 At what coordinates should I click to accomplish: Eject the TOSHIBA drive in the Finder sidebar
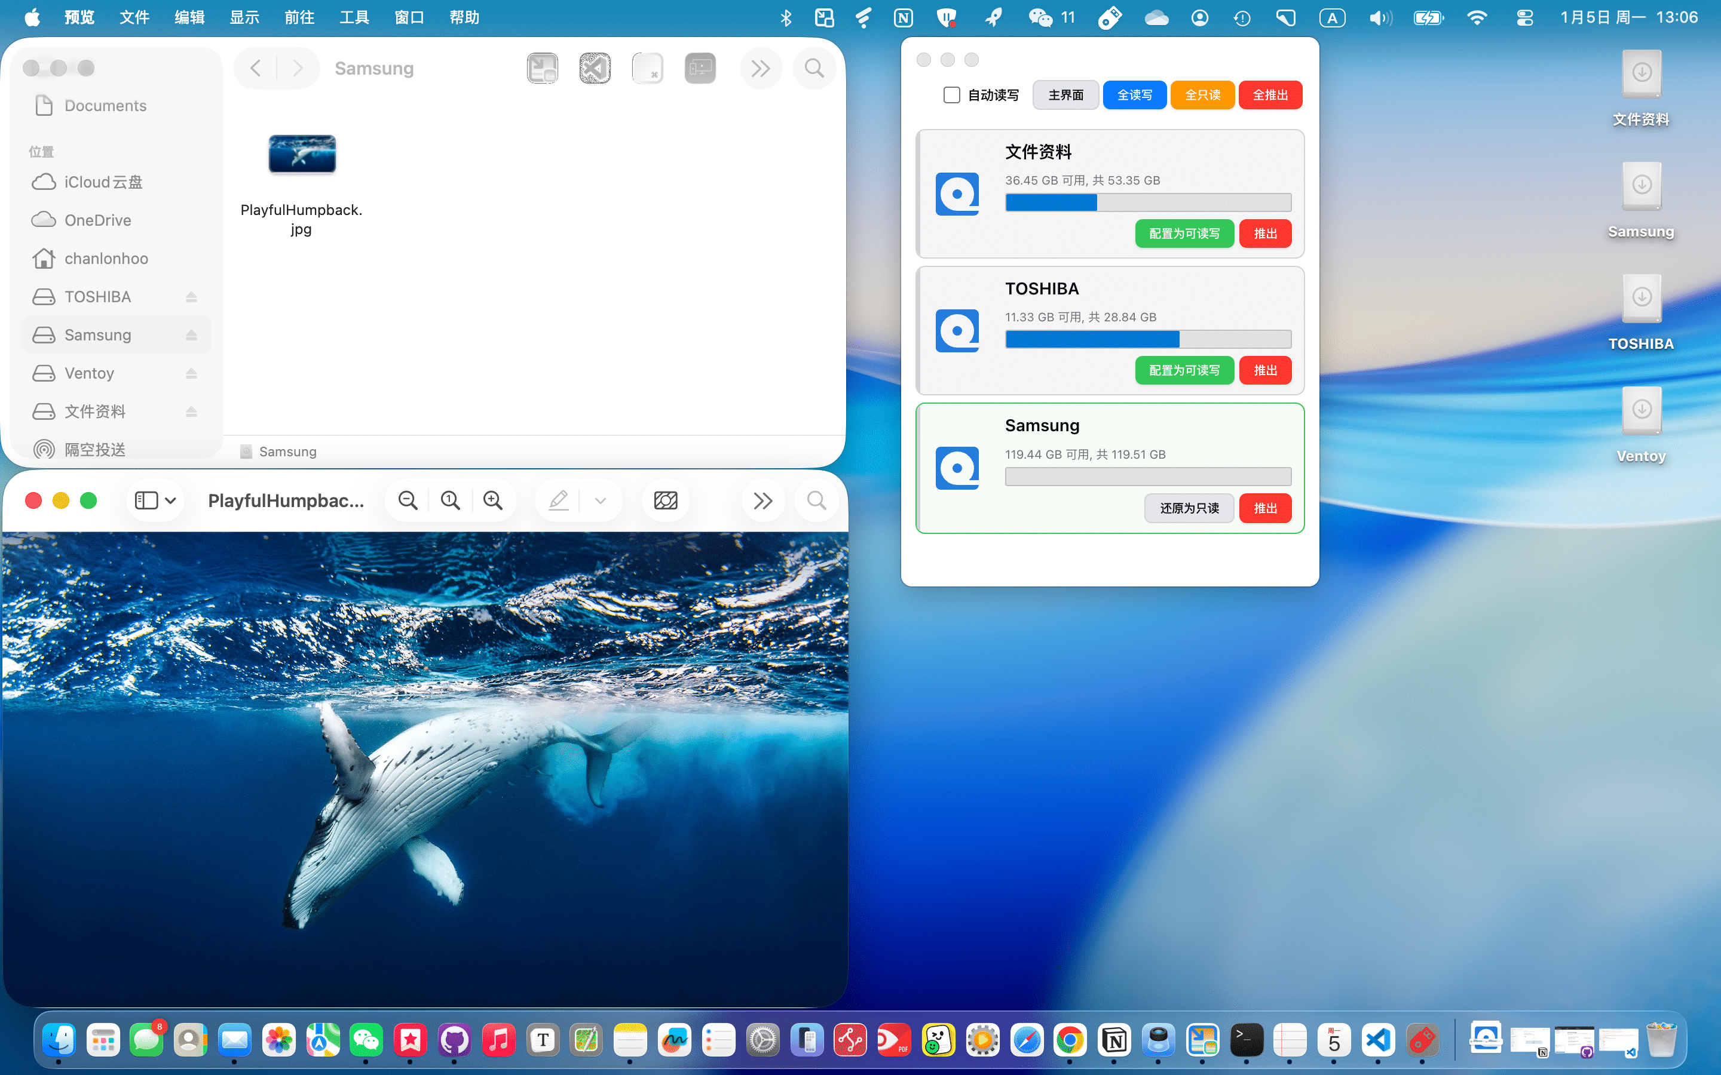[191, 296]
